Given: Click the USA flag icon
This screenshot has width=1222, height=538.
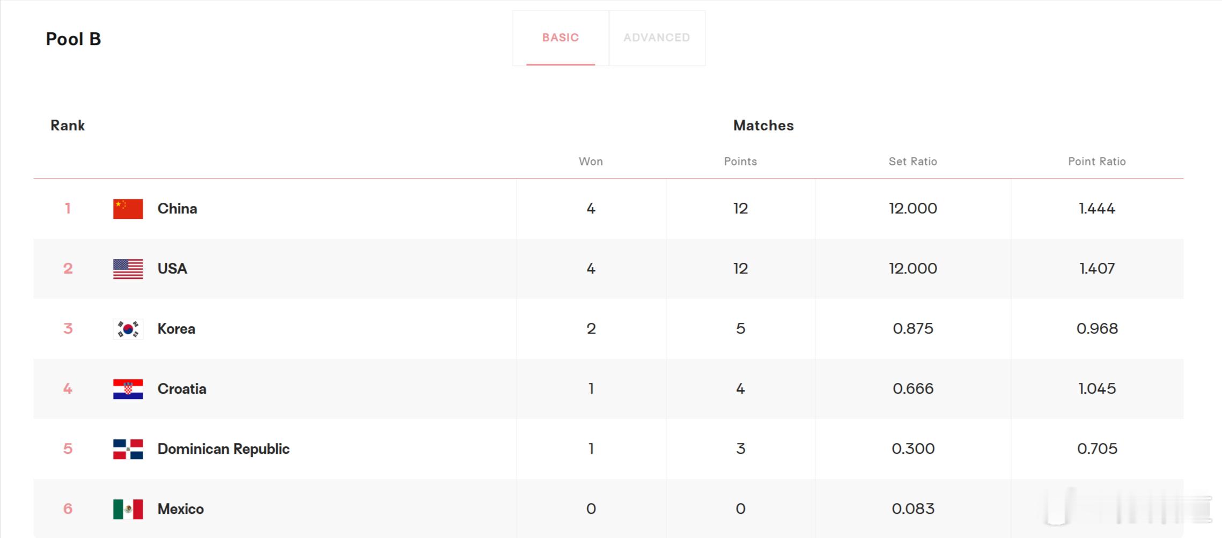Looking at the screenshot, I should point(128,269).
